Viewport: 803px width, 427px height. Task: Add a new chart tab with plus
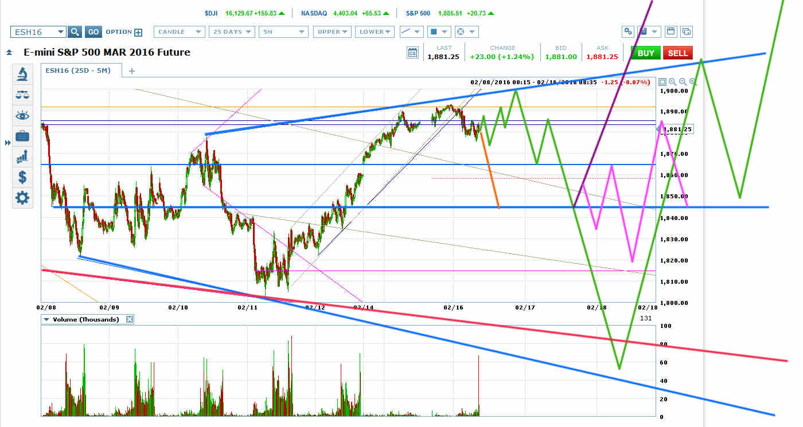131,71
